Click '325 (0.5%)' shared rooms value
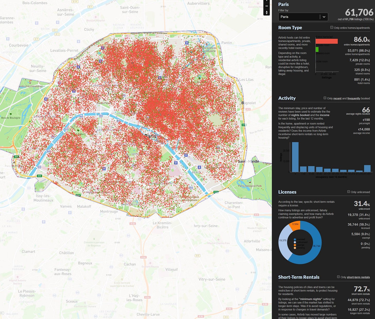 click(362, 70)
